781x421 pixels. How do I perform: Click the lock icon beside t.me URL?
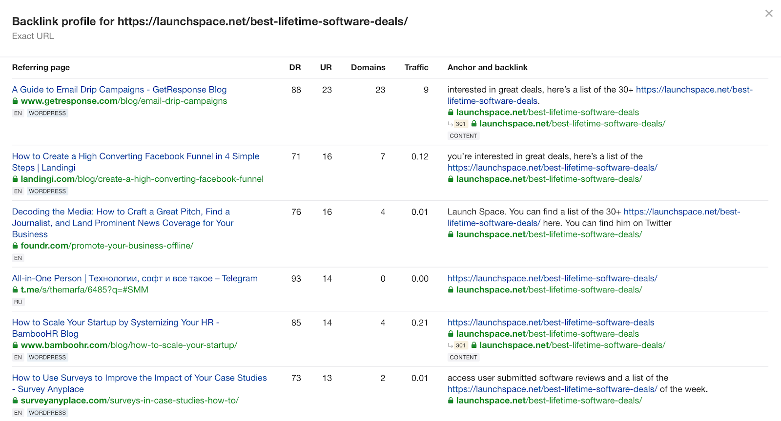click(15, 289)
